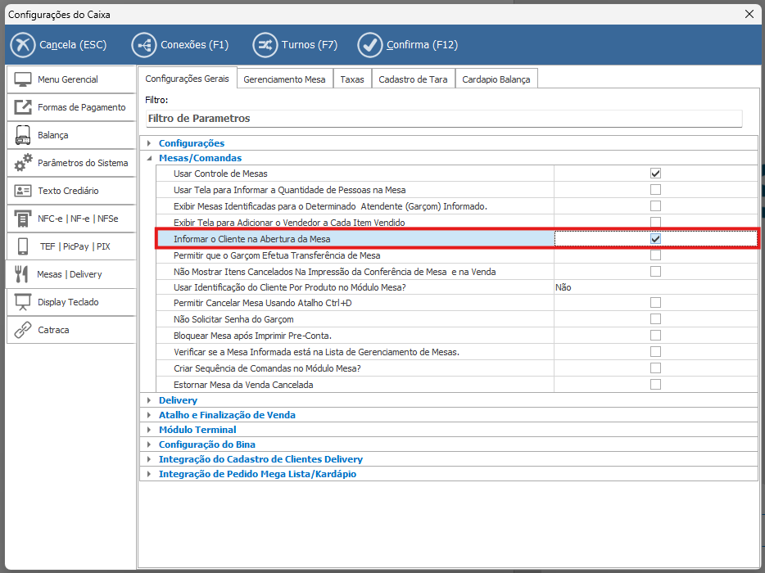Open the Cadastro de Tara tab
765x573 pixels.
pyautogui.click(x=412, y=79)
